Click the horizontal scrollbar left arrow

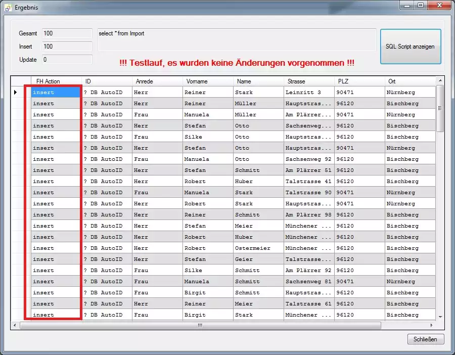(15, 326)
